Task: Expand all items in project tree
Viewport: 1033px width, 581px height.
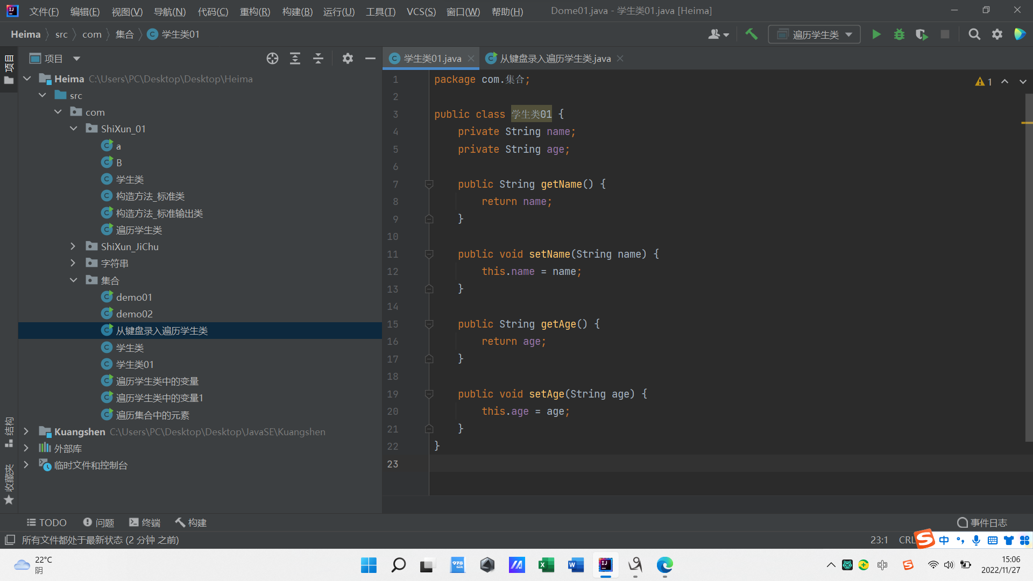Action: (x=295, y=59)
